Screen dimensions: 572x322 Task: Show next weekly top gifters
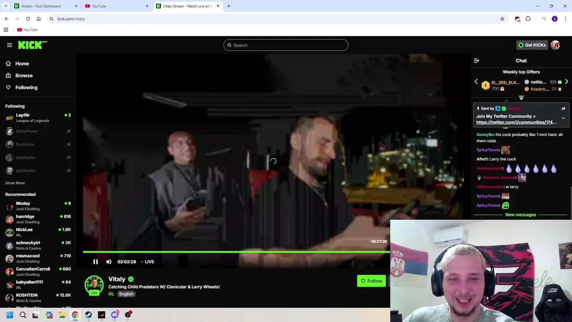566,82
